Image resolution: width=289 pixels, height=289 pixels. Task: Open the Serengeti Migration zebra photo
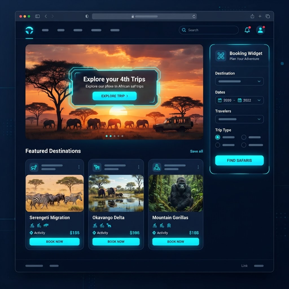click(x=54, y=193)
